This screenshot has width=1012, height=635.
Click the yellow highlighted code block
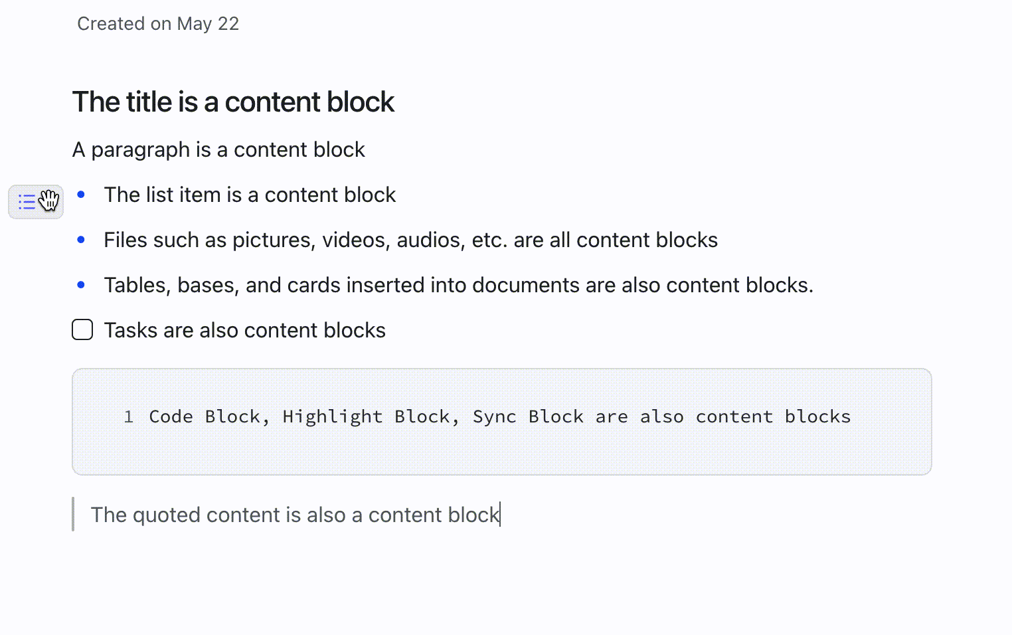[501, 422]
